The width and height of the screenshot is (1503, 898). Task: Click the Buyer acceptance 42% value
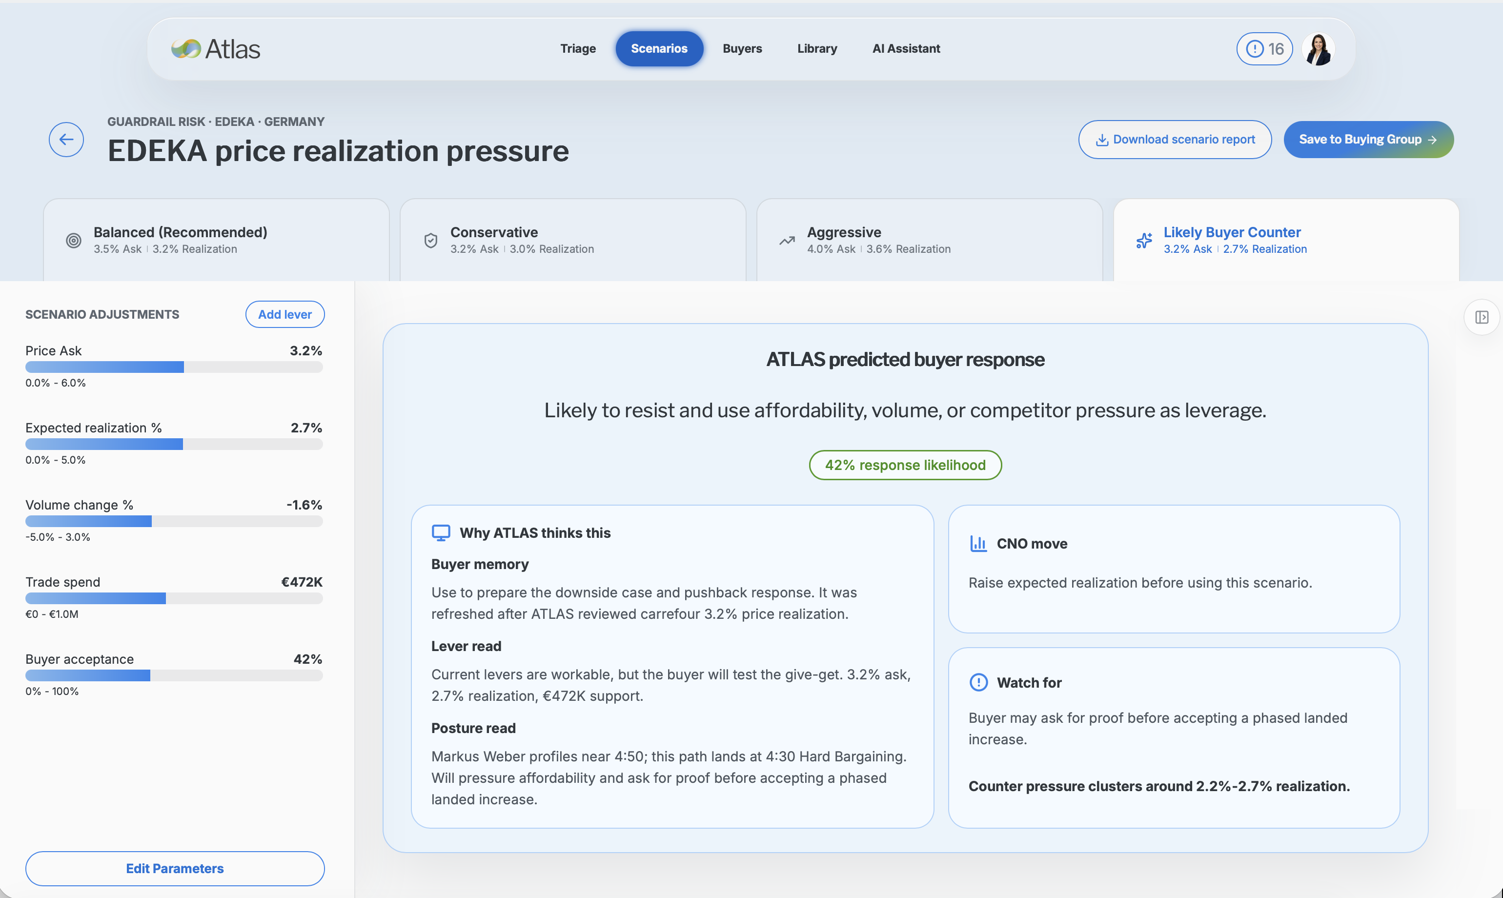308,659
